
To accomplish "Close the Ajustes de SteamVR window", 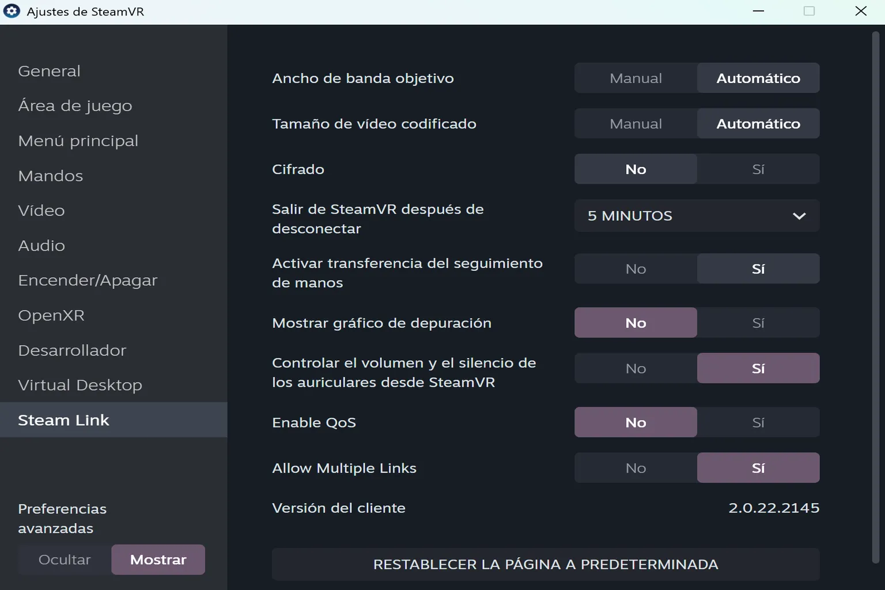I will (x=861, y=12).
